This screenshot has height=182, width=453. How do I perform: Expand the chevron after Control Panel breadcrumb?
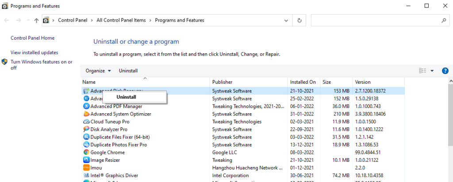click(92, 20)
